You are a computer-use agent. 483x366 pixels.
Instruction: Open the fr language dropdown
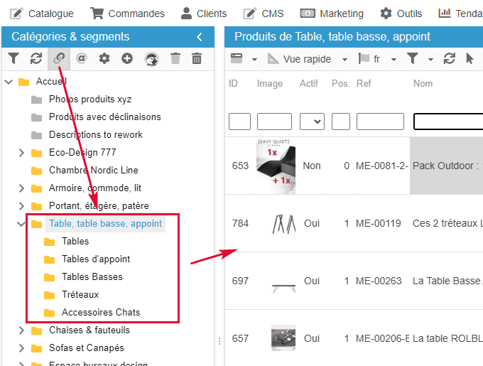coord(394,60)
